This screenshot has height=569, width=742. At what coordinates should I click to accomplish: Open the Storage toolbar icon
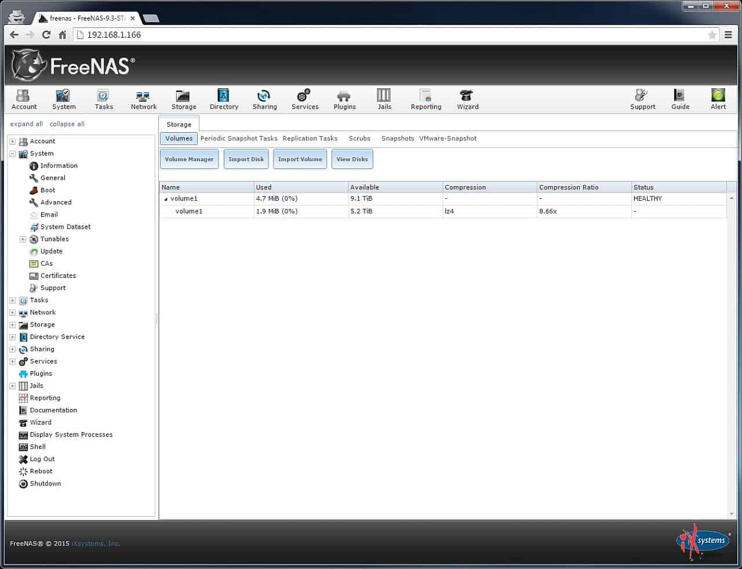pyautogui.click(x=183, y=99)
